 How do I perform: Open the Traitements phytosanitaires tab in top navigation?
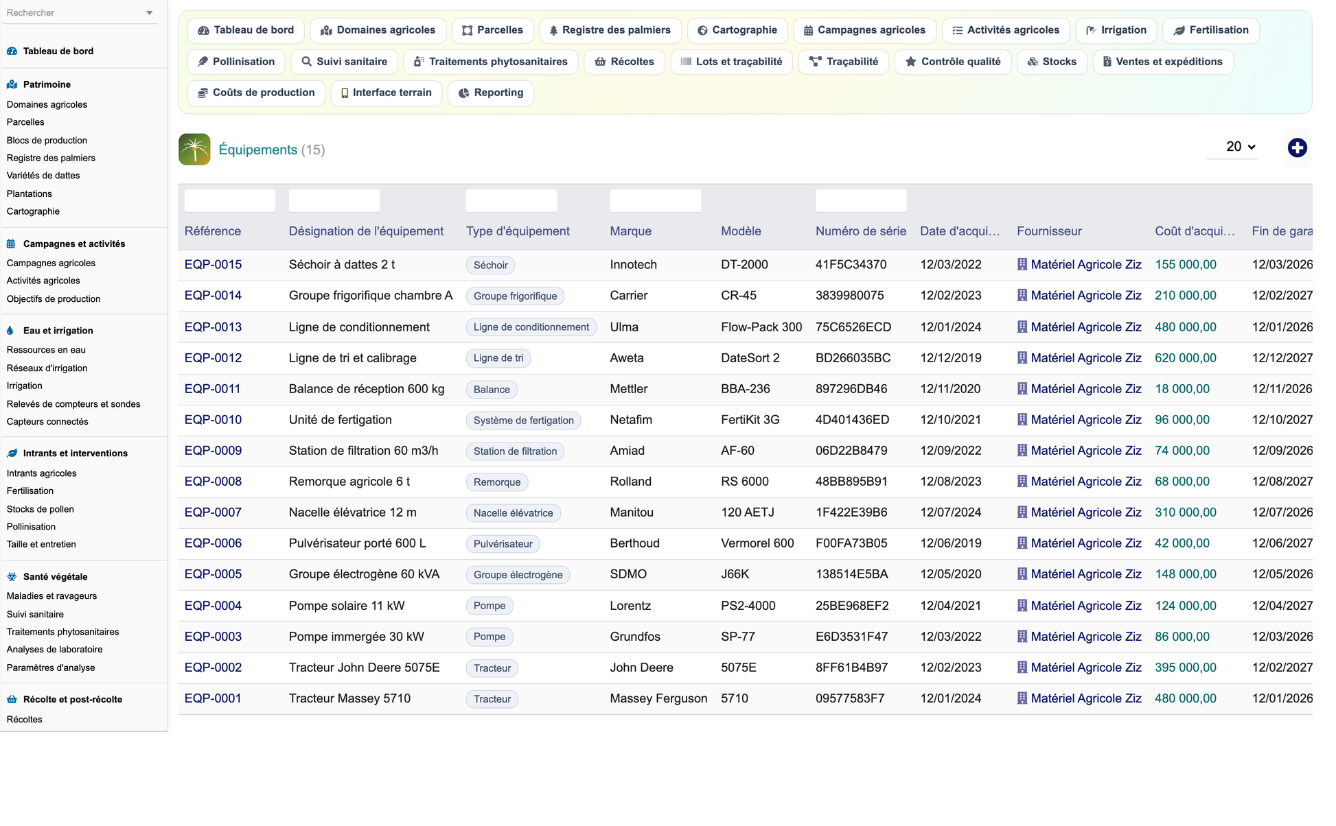[491, 62]
